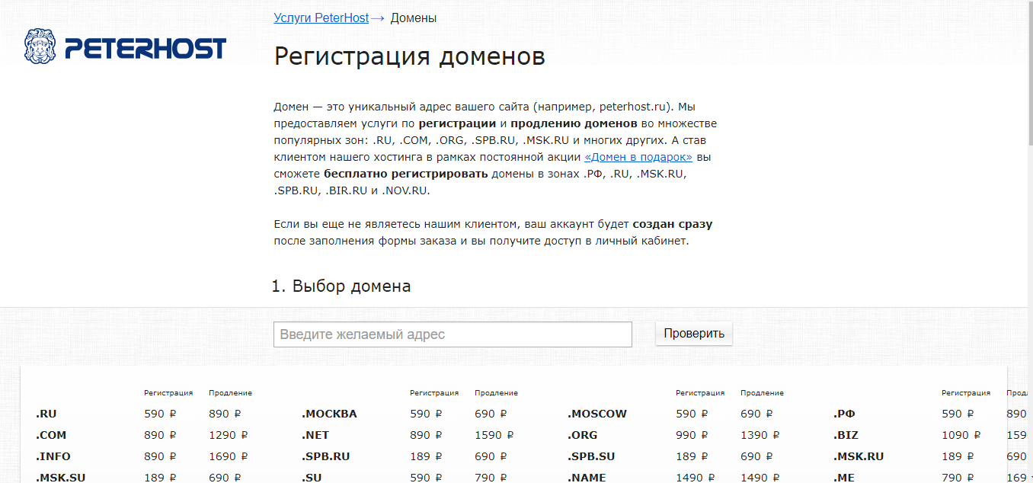Viewport: 1033px width, 483px height.
Task: Select the .RU domain zone
Action: [46, 414]
